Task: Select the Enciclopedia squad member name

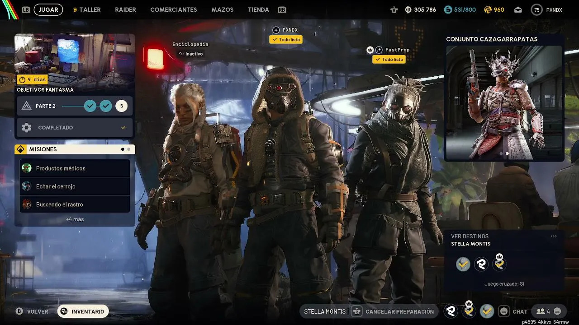Action: point(190,44)
